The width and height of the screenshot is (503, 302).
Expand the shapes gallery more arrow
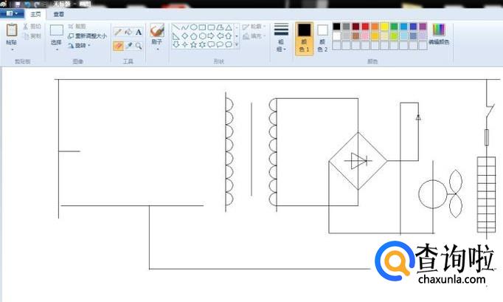[236, 45]
